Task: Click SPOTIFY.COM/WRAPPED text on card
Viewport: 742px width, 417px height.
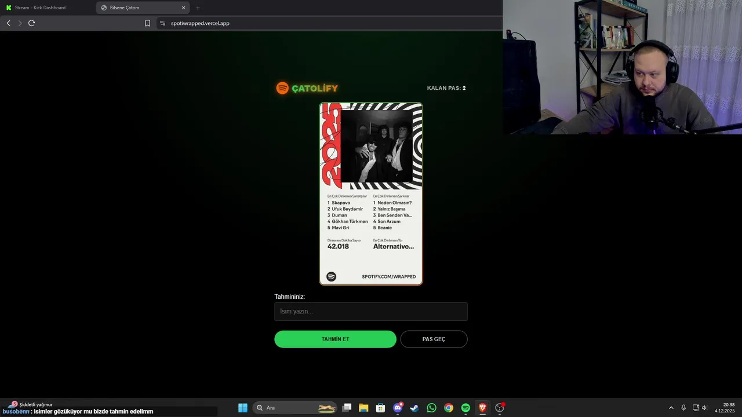Action: tap(389, 277)
